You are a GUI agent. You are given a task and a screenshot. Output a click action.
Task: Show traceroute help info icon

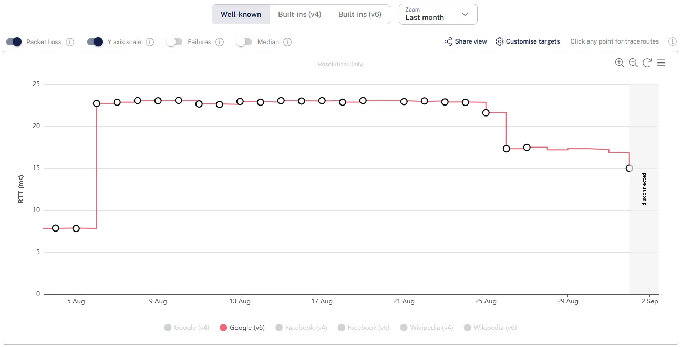tap(672, 41)
